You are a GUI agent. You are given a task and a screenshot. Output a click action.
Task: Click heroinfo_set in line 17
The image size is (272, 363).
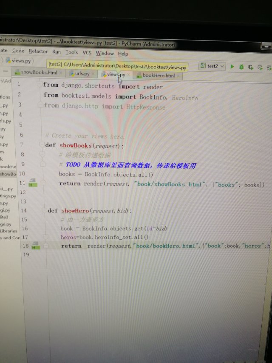pyautogui.click(x=113, y=237)
